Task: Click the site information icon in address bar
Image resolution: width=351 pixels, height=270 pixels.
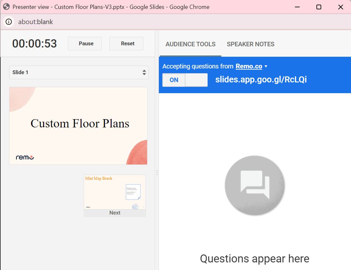Action: (x=9, y=22)
